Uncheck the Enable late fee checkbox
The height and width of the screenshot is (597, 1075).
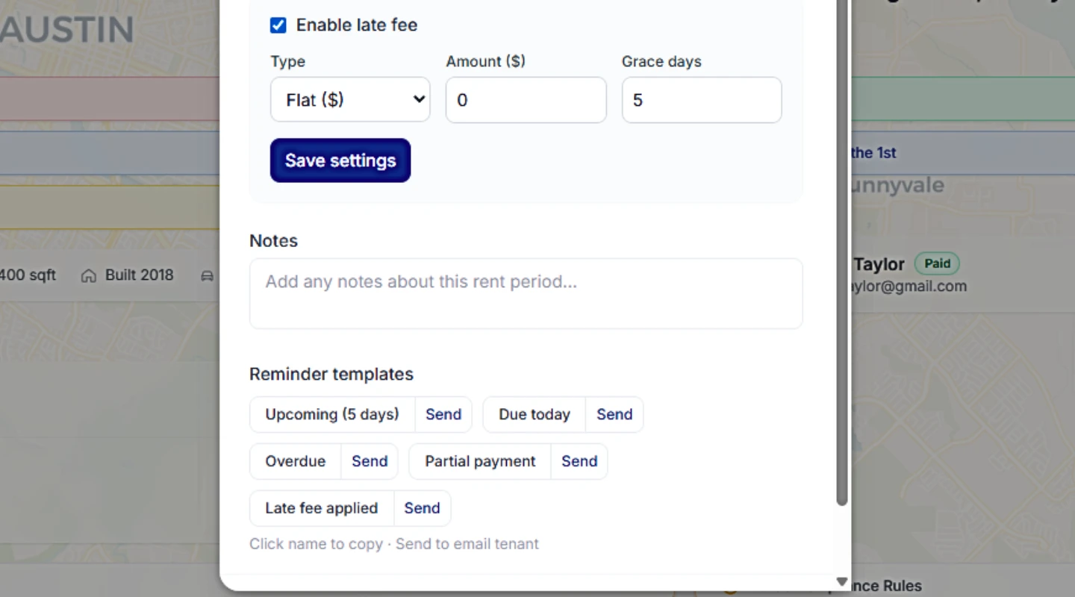coord(278,25)
